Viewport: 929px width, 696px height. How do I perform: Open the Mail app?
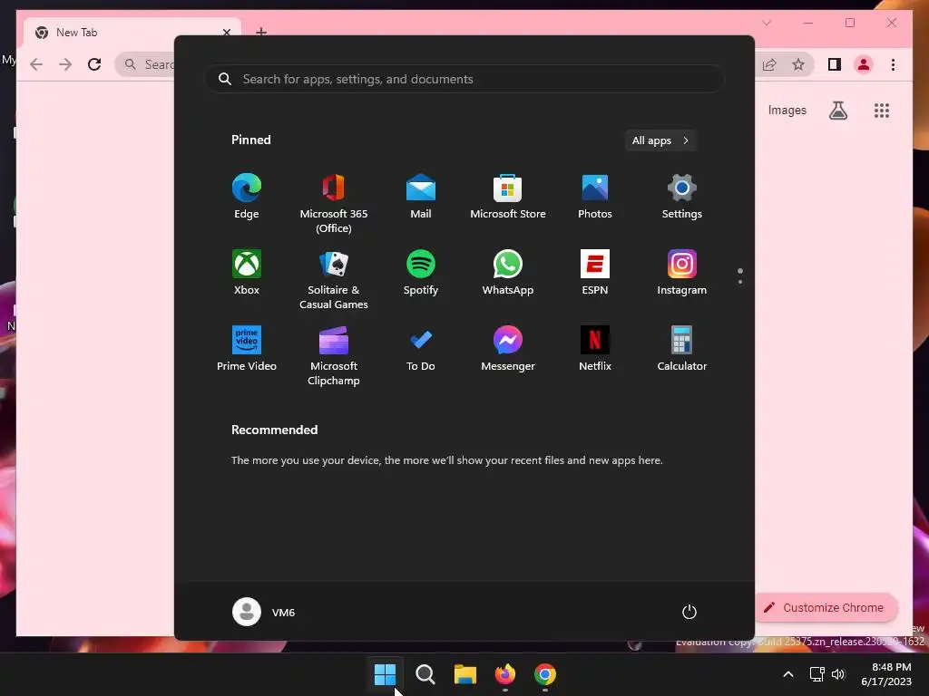[x=421, y=197]
